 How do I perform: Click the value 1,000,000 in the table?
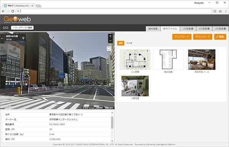55,139
